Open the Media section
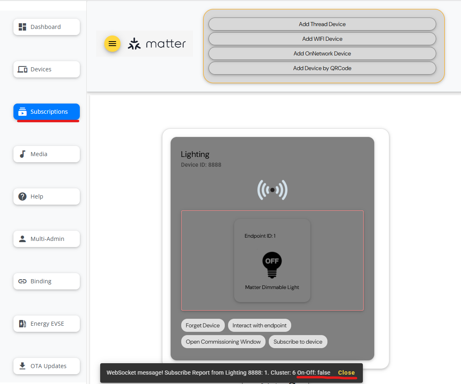The image size is (461, 384). (x=46, y=154)
